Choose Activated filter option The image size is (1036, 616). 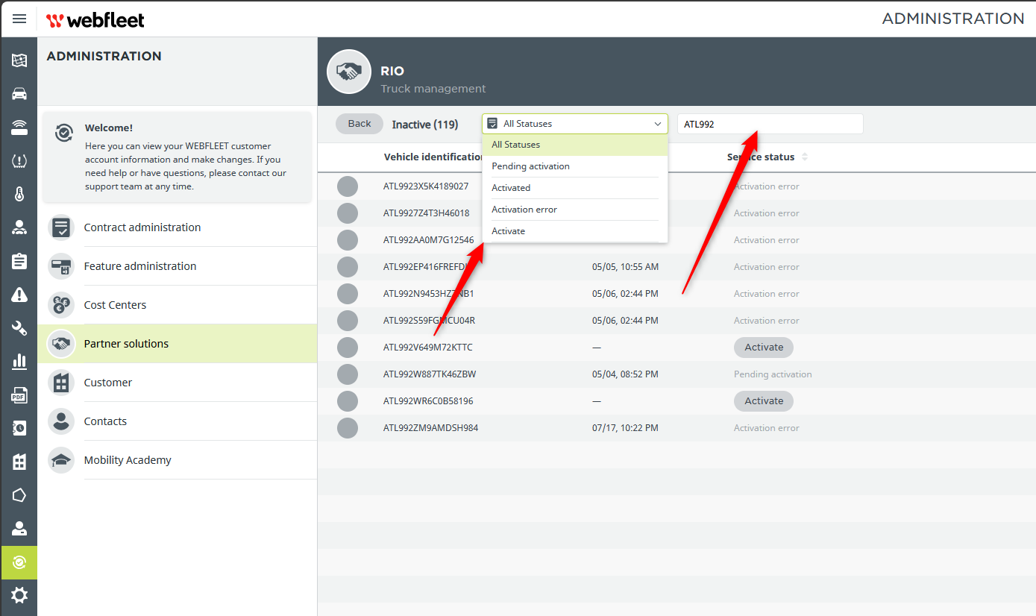tap(575, 188)
